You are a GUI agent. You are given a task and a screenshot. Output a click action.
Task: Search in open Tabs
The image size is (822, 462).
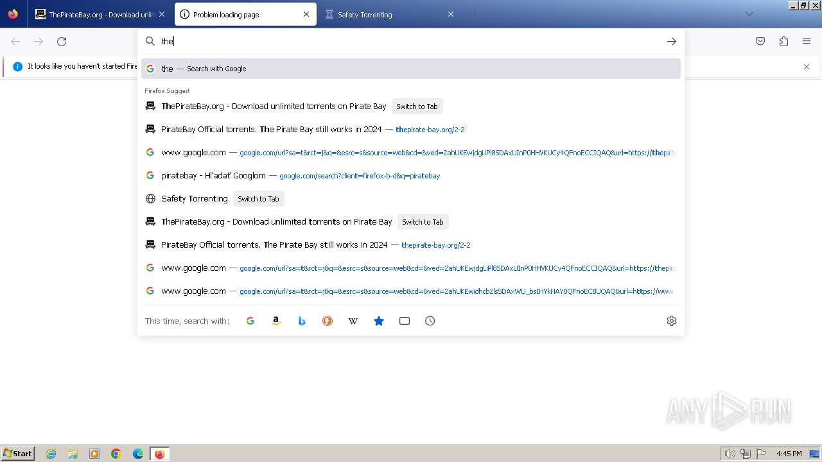[405, 321]
